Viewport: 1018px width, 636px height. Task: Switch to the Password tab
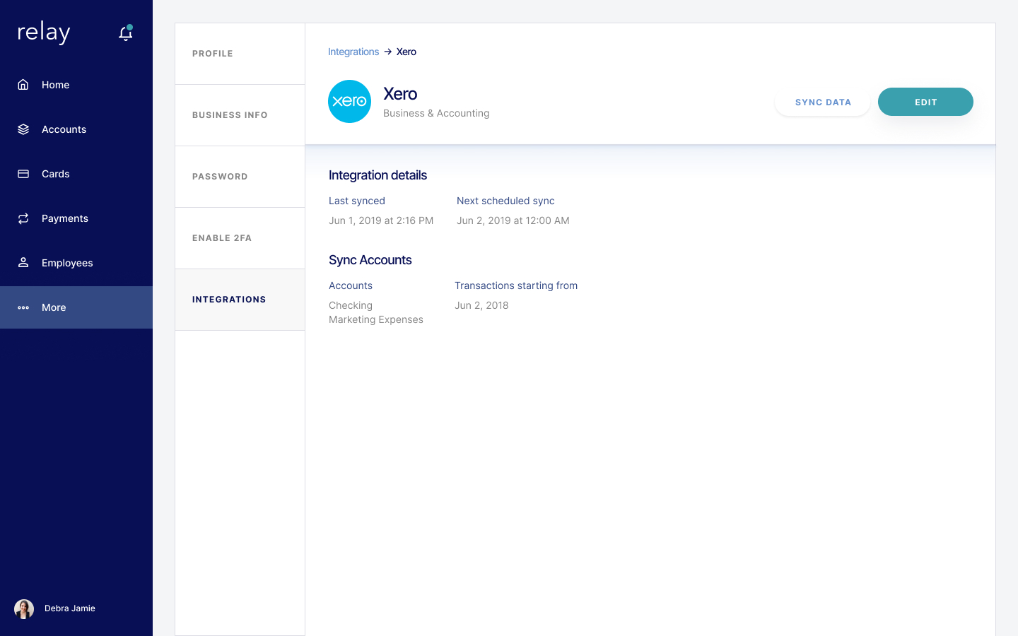[240, 177]
